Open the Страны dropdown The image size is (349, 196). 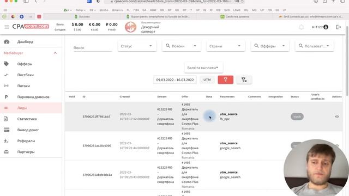[225, 46]
